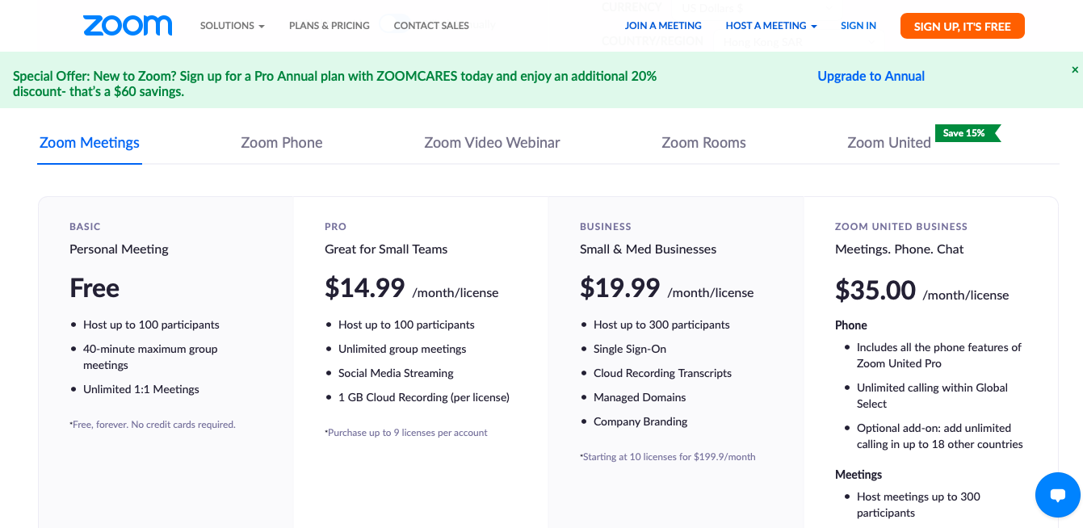1083x528 pixels.
Task: Click Join a Meeting link
Action: point(663,26)
